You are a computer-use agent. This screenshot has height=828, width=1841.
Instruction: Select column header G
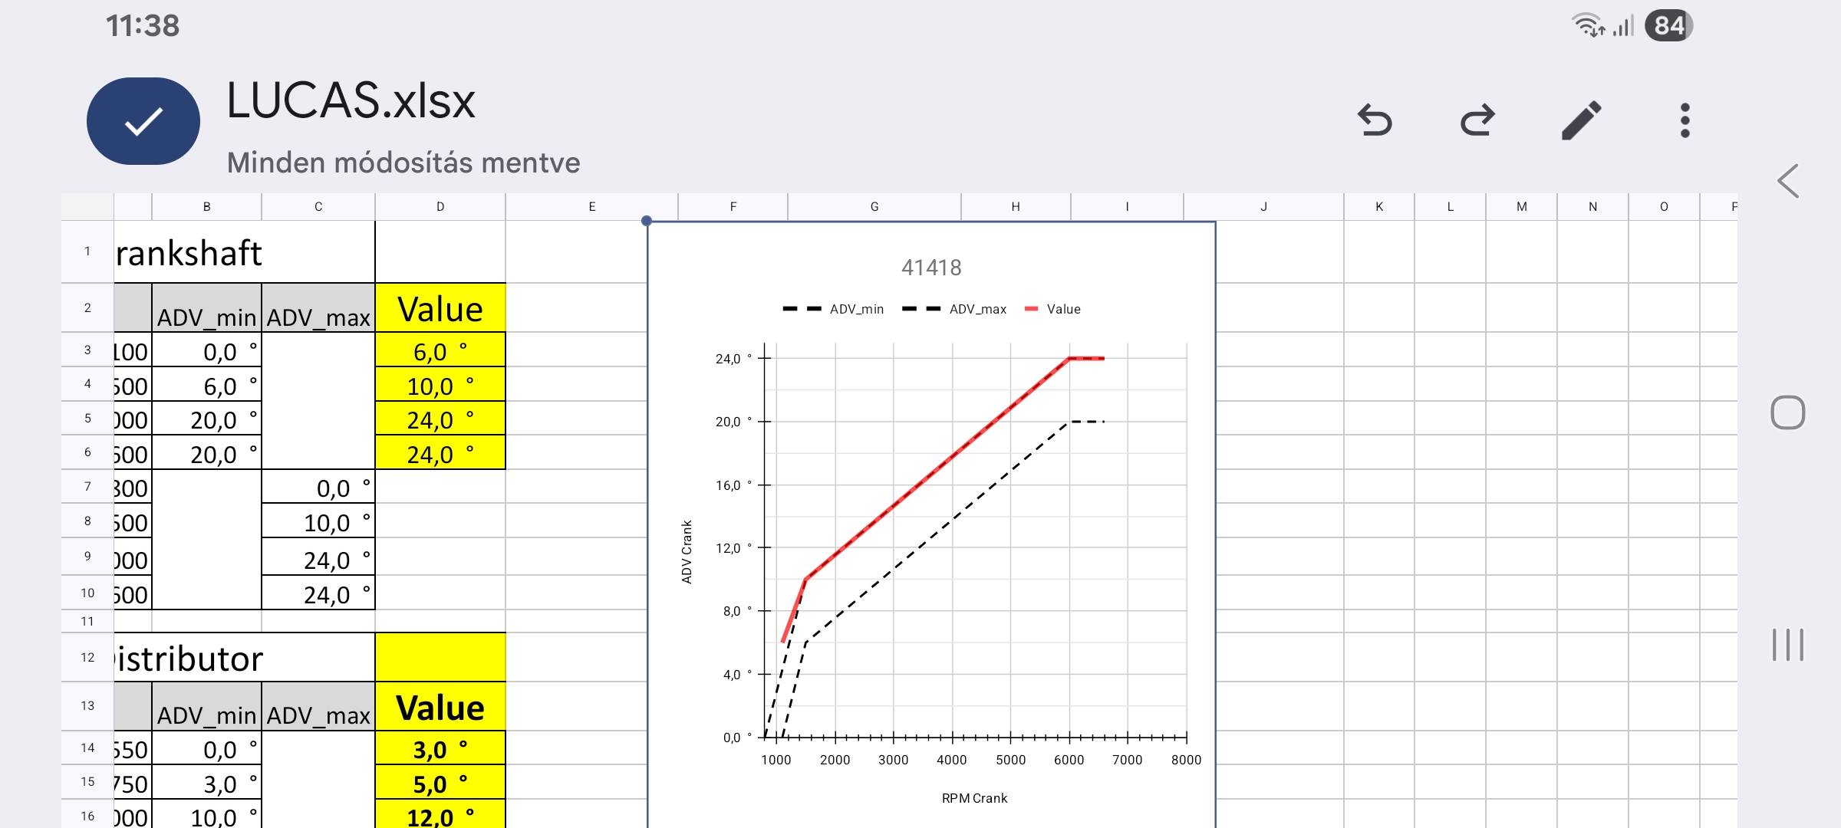(874, 207)
